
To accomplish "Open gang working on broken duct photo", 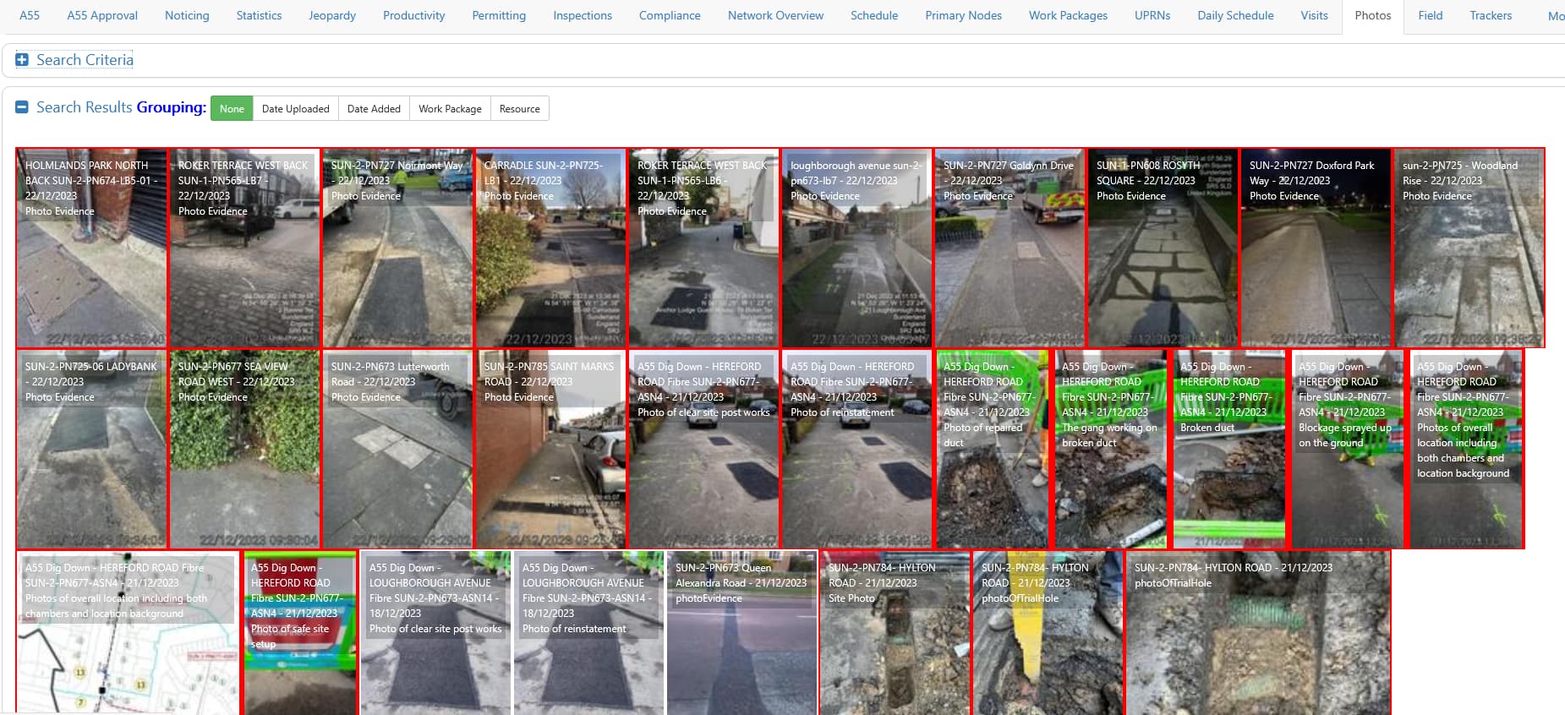I will click(1111, 449).
